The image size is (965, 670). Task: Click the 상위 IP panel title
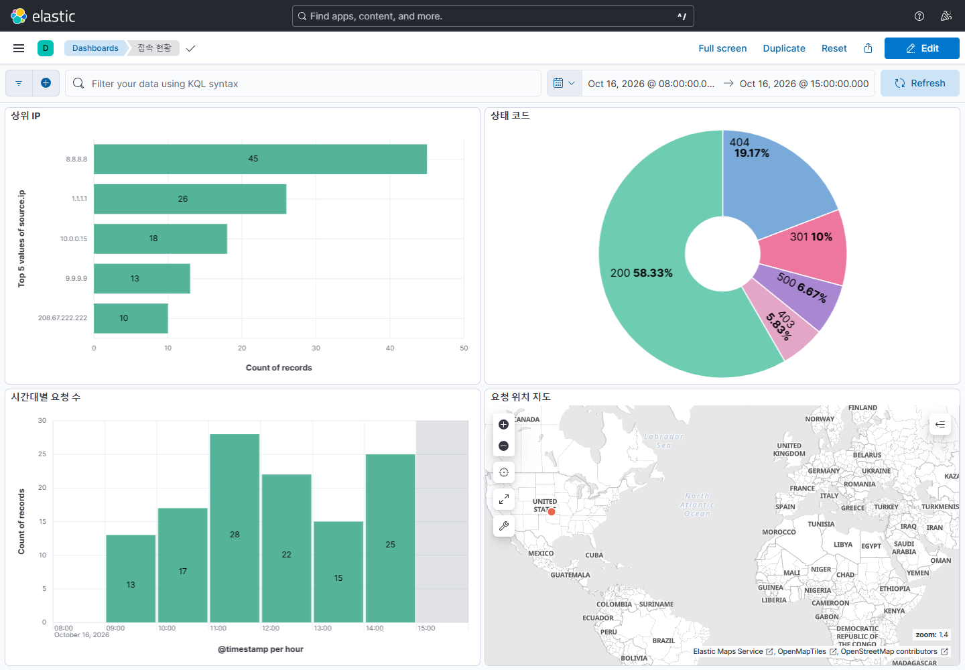pyautogui.click(x=25, y=116)
